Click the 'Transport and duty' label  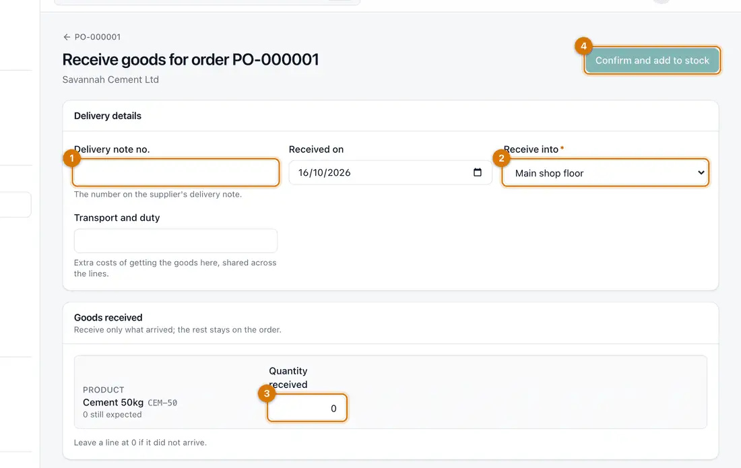(x=117, y=218)
